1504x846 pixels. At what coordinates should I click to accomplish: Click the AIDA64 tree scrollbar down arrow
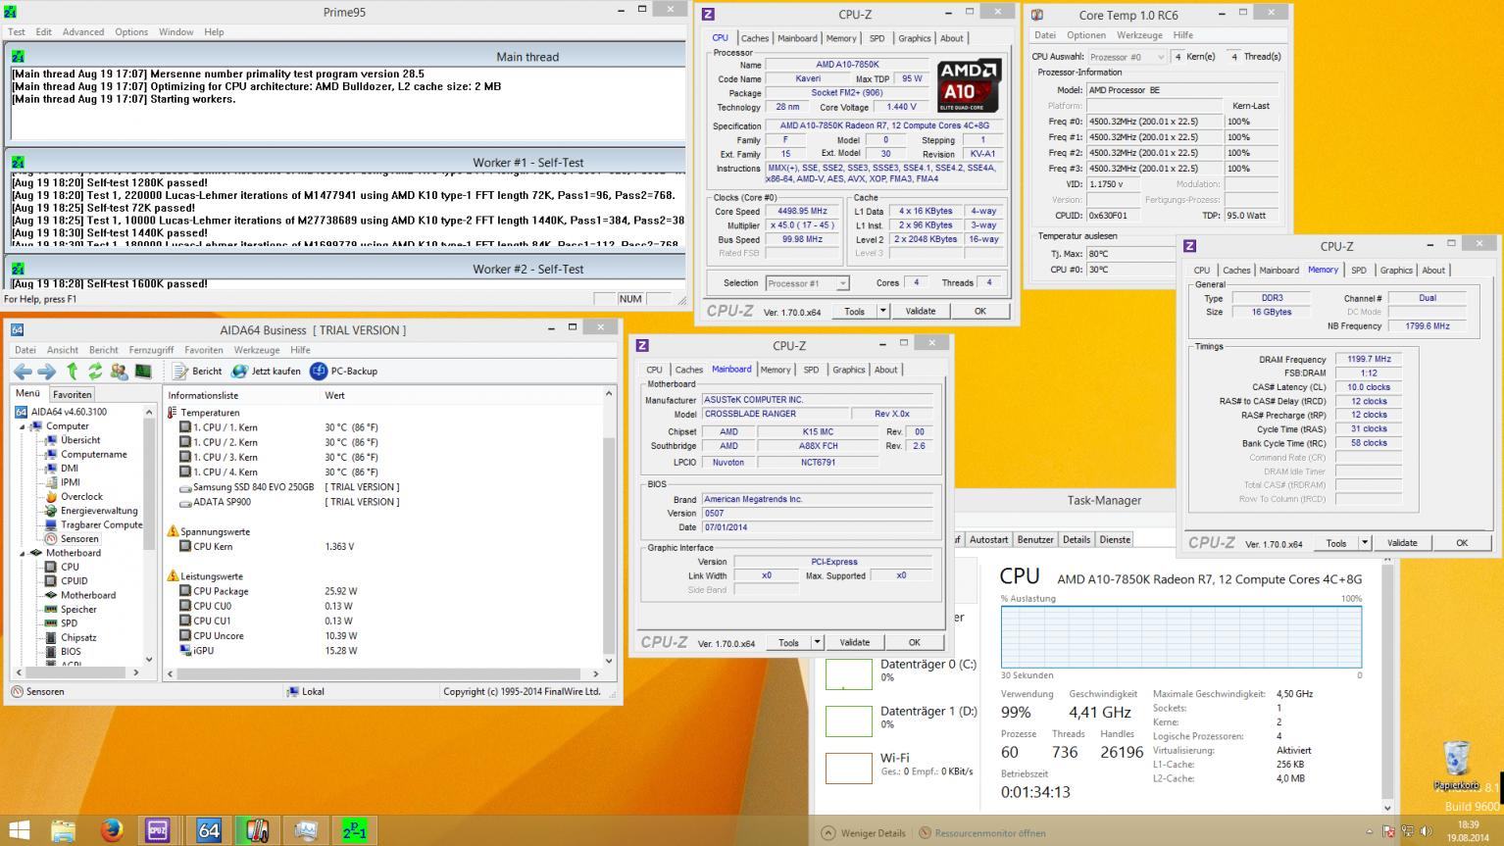pos(149,660)
